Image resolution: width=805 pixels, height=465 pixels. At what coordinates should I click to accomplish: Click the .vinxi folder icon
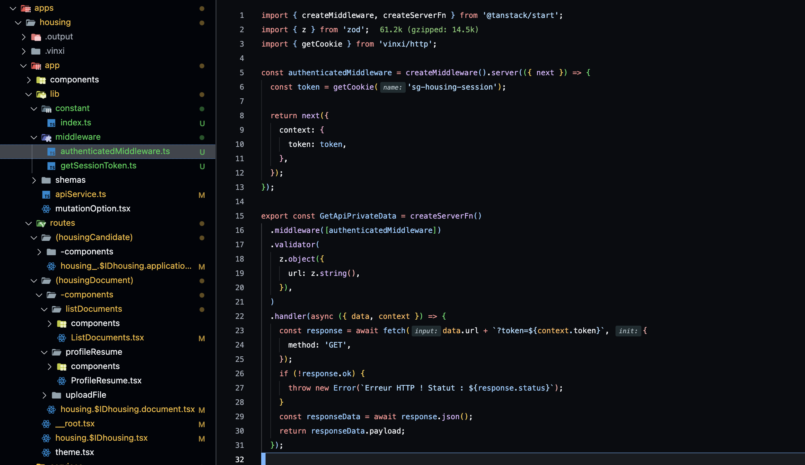[36, 51]
